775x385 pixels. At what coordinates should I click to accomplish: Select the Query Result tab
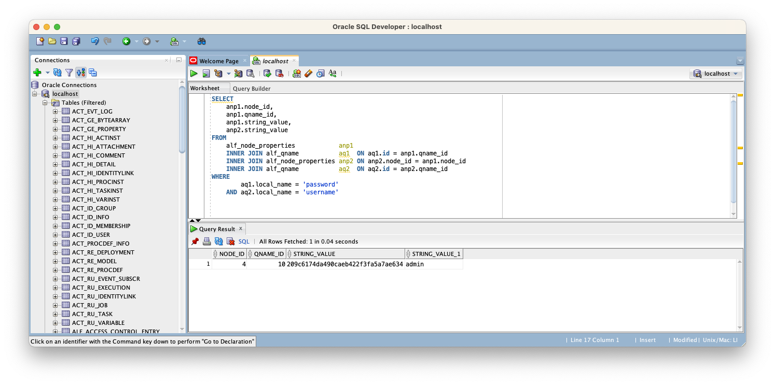click(x=217, y=229)
